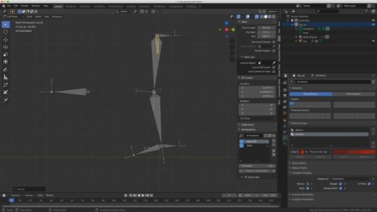This screenshot has height=212, width=377.
Task: Toggle the Group Colors checkbox
Action: tap(340, 188)
